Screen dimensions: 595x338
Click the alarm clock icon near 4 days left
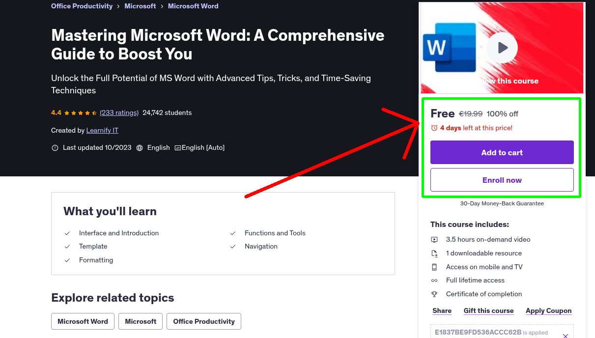point(434,128)
